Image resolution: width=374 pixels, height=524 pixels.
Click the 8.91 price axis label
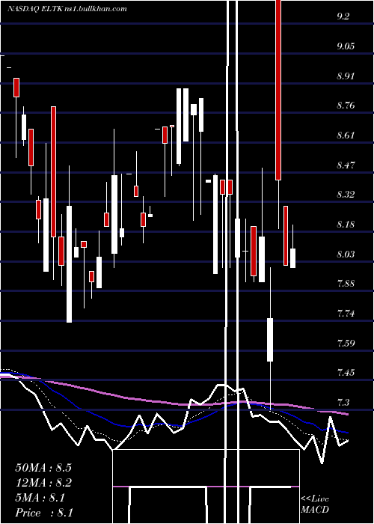coord(346,76)
